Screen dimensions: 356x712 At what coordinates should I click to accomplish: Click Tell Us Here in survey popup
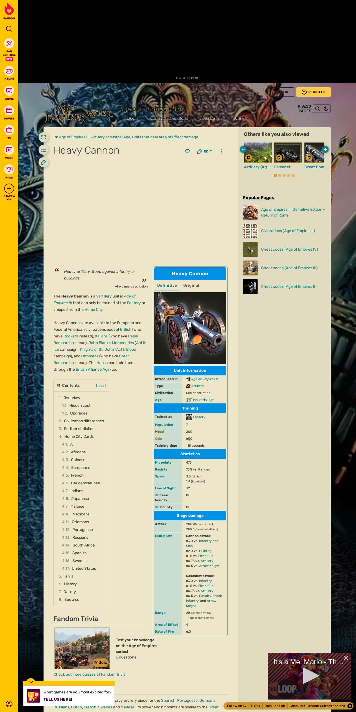tap(58, 699)
